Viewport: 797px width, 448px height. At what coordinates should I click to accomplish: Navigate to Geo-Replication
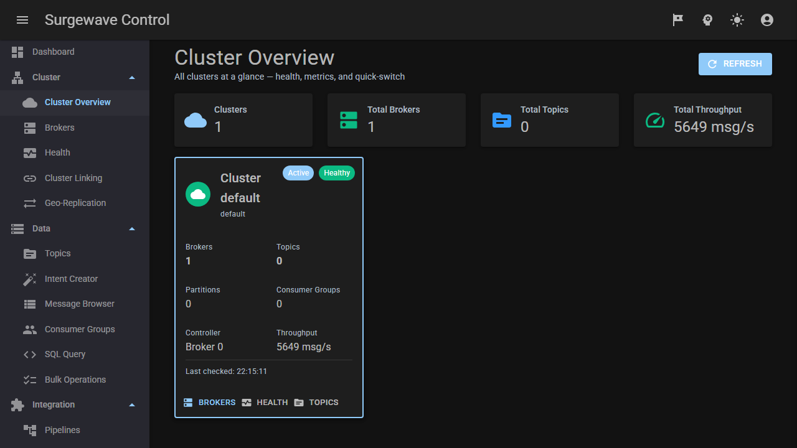point(75,203)
